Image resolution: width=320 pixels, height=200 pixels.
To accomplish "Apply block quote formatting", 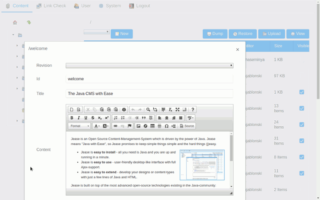I will (144, 118).
